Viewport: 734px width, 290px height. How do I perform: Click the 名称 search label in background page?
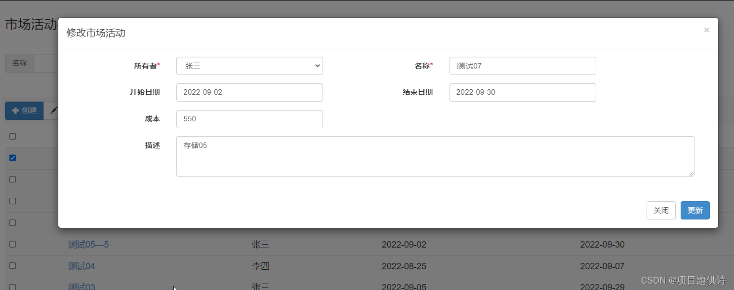[19, 63]
